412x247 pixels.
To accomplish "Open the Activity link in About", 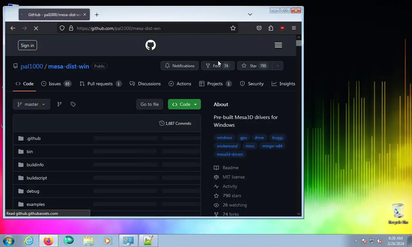I will [x=226, y=186].
